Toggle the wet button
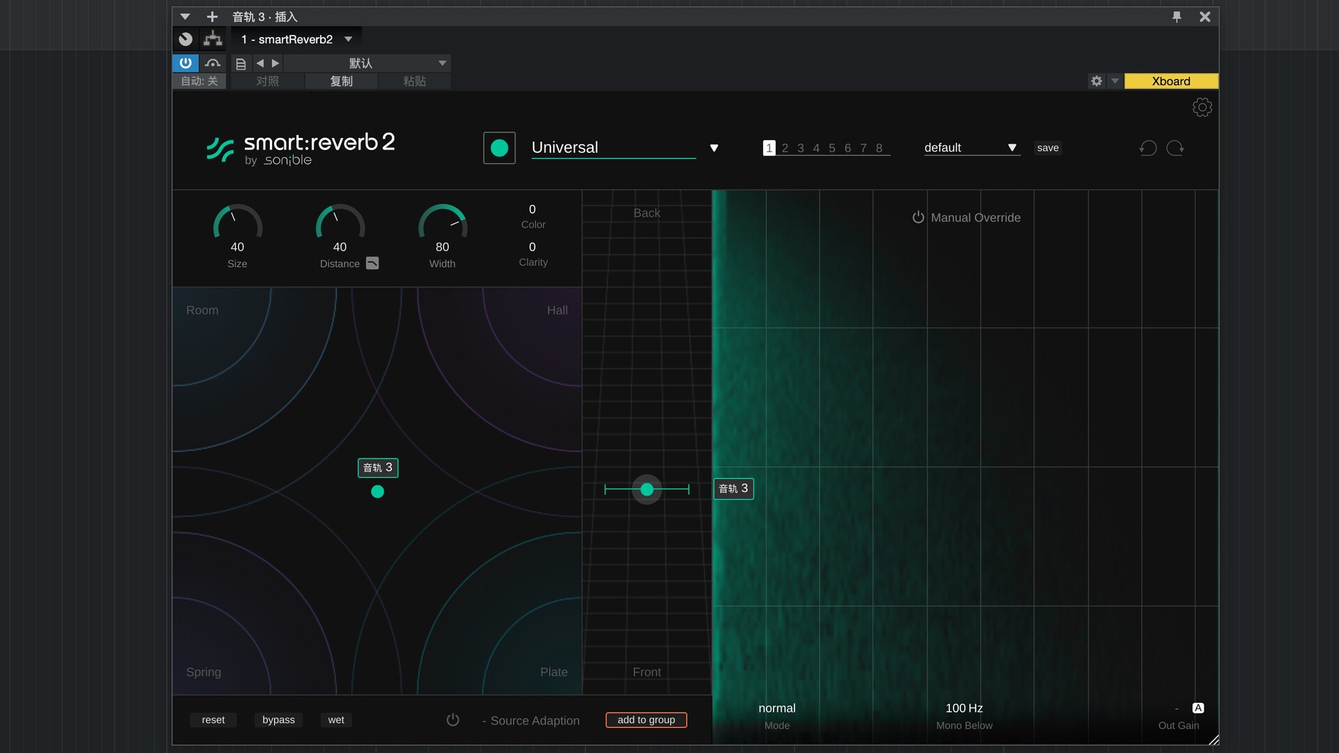Viewport: 1339px width, 753px height. [x=336, y=720]
